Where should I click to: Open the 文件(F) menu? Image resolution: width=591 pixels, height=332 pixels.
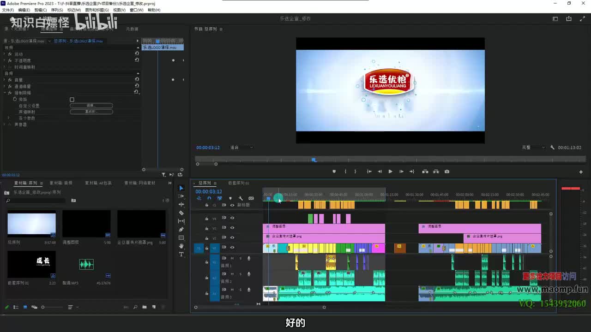coord(8,10)
